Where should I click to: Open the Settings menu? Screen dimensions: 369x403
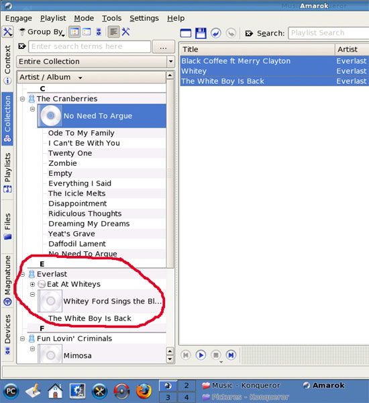pos(144,18)
